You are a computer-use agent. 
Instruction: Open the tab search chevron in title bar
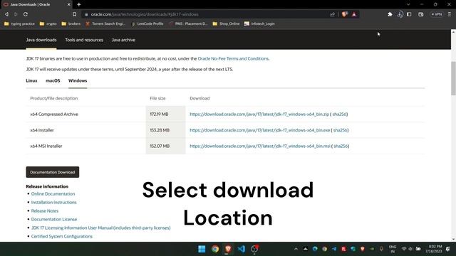408,4
